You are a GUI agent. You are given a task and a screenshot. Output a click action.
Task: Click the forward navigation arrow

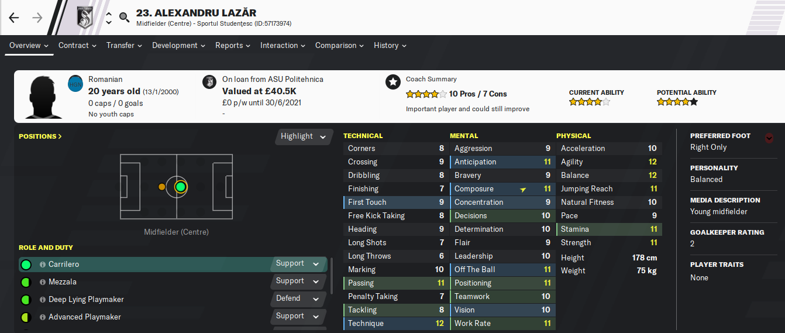37,18
